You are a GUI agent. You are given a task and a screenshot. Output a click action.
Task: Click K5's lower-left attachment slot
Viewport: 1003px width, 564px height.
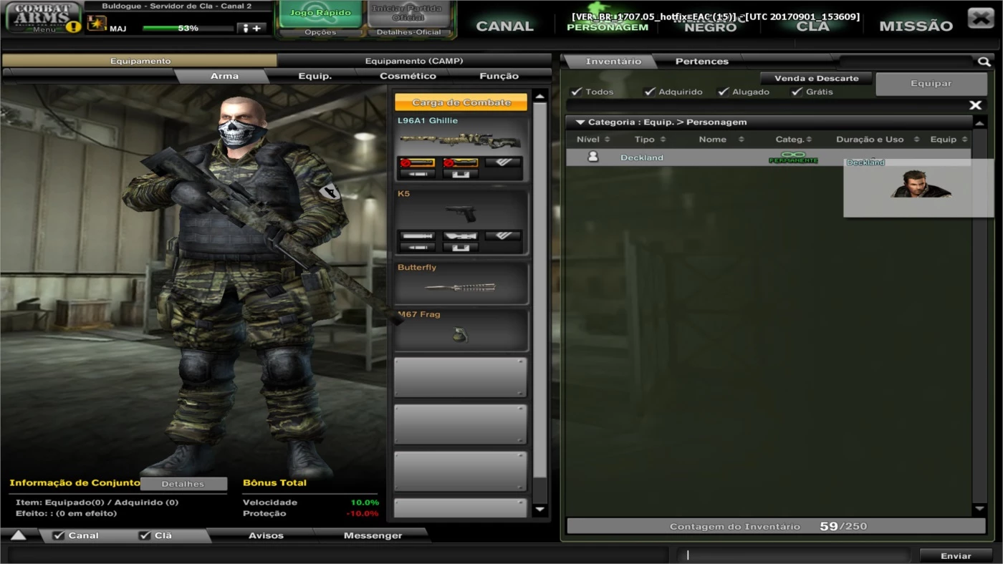[x=417, y=247]
